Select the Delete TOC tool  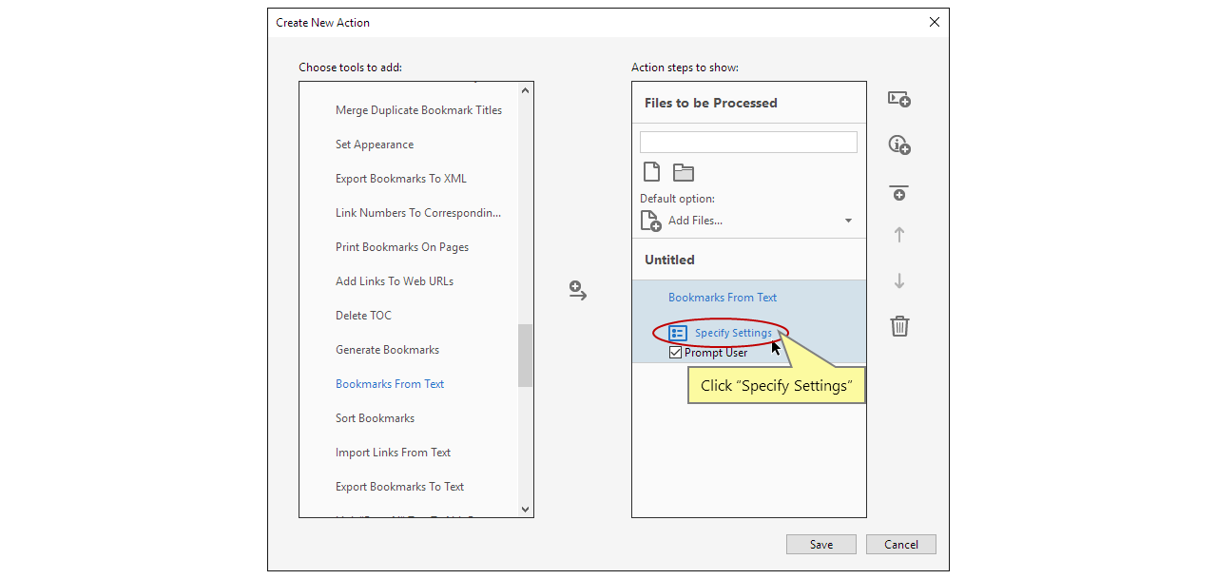pyautogui.click(x=363, y=316)
